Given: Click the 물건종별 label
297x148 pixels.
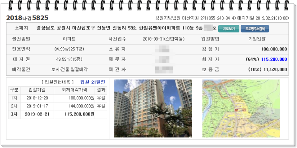Looking at the screenshot, I should [21, 39].
